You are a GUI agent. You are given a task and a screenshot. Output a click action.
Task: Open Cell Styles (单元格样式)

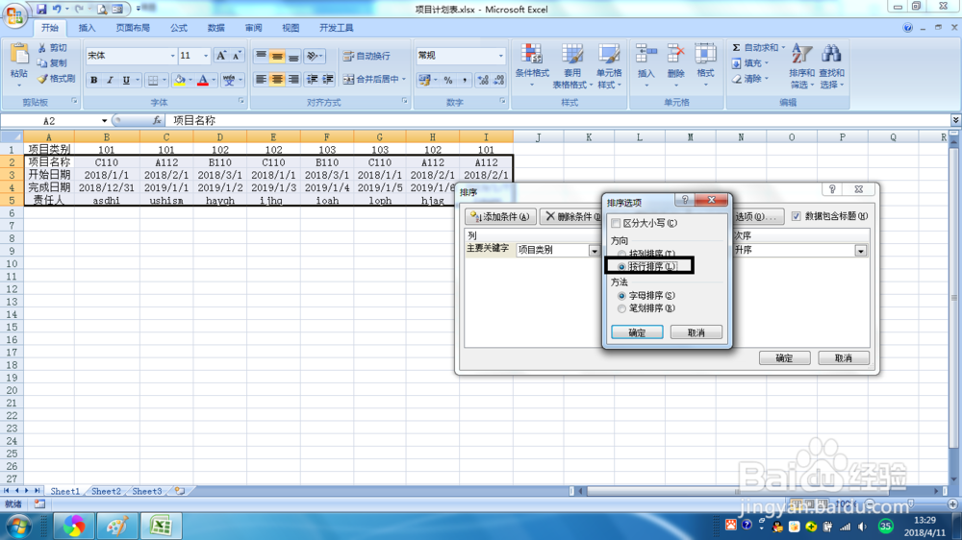(609, 66)
